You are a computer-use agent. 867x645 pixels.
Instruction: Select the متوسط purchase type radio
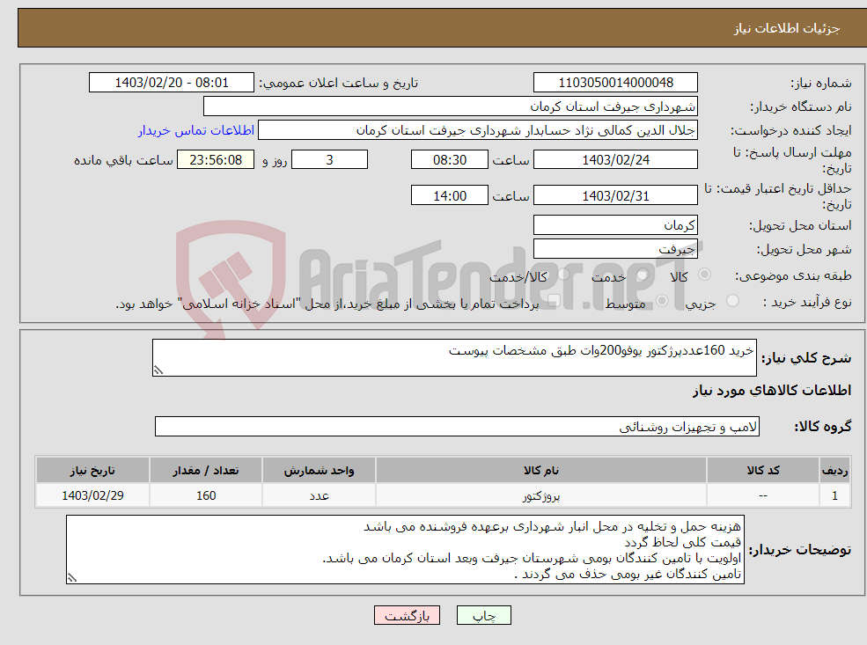(662, 301)
